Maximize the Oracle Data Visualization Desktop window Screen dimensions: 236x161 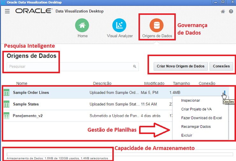223,2
